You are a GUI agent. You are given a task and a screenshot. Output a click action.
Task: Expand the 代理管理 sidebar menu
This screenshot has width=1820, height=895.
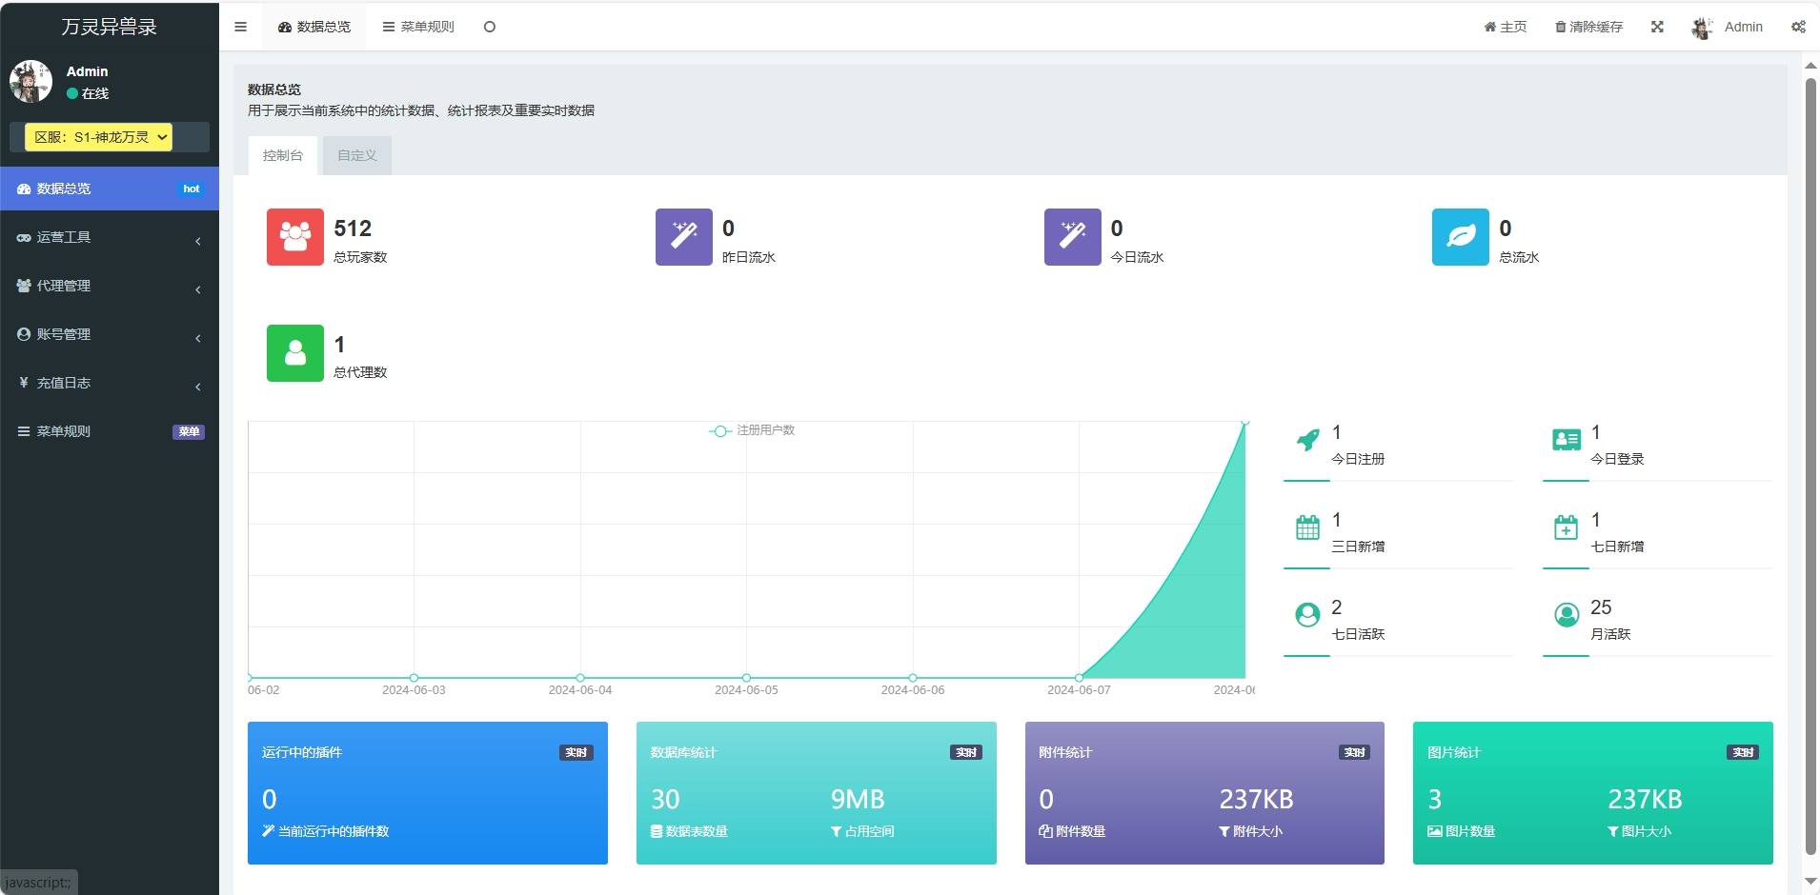click(109, 286)
